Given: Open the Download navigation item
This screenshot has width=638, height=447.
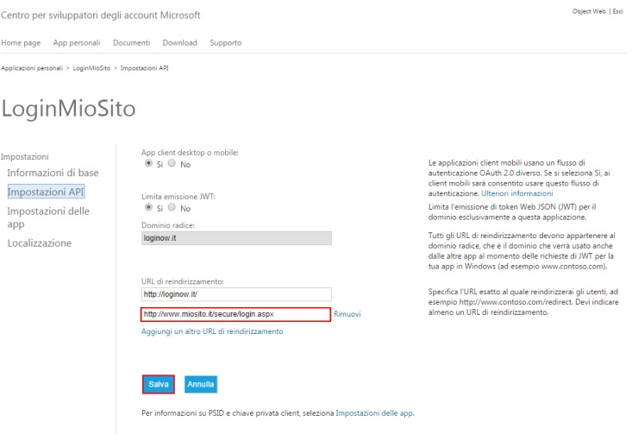Looking at the screenshot, I should click(x=179, y=42).
